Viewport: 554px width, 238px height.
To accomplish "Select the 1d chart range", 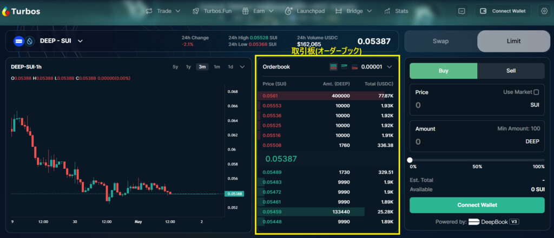I will click(x=230, y=66).
